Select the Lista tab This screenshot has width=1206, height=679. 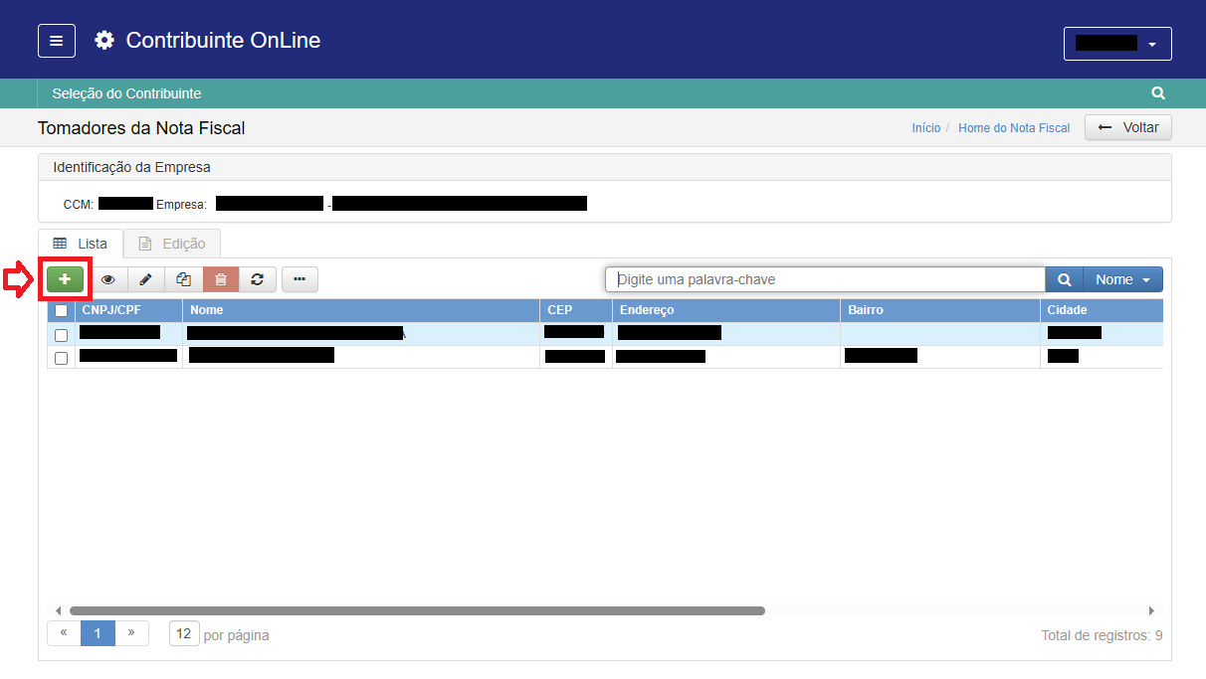(81, 244)
